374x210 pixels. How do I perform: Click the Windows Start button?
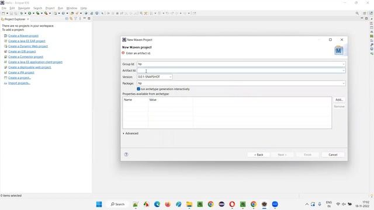tap(99, 204)
